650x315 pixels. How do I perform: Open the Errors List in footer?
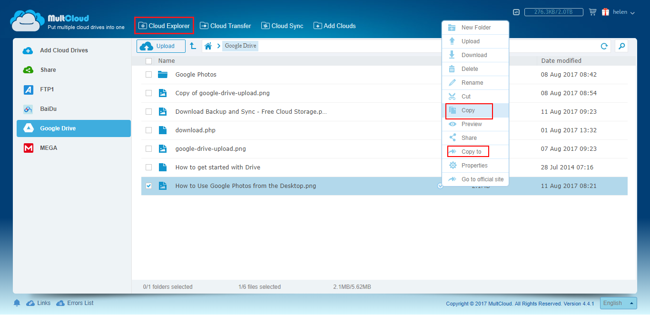tap(75, 303)
